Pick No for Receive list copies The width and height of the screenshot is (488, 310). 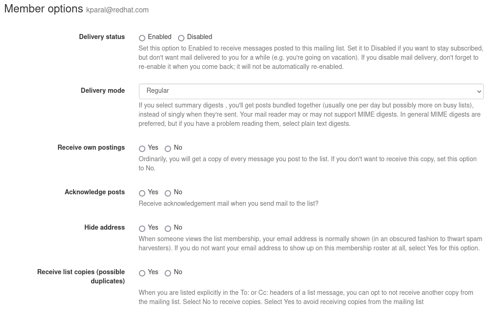168,273
